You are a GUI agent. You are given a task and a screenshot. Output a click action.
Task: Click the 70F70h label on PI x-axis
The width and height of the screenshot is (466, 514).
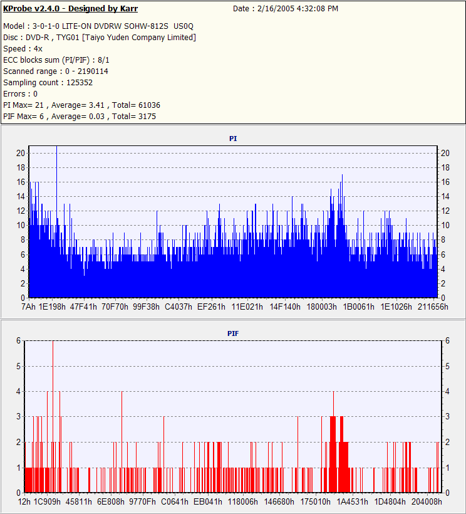[115, 307]
